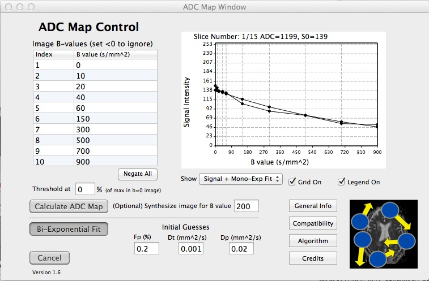Screen dimensions: 429x281
Task: Toggle the Grid On checkbox
Action: (292, 181)
